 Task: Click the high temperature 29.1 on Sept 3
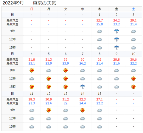pyautogui.click(x=133, y=20)
